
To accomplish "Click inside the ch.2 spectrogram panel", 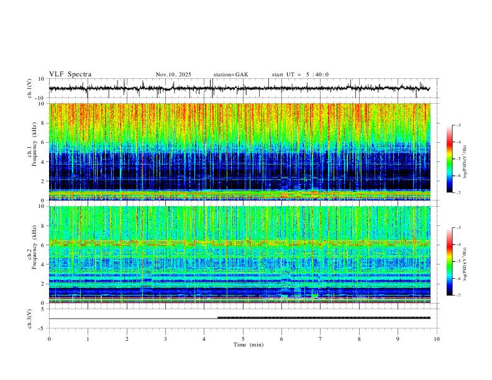I will pos(239,255).
